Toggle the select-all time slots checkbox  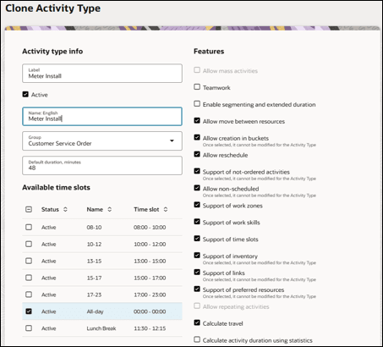pos(29,209)
